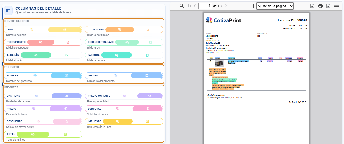Viewport: 344px width, 144px height.
Task: Open the 'Ajuste de la página' zoom dropdown
Action: (x=275, y=6)
